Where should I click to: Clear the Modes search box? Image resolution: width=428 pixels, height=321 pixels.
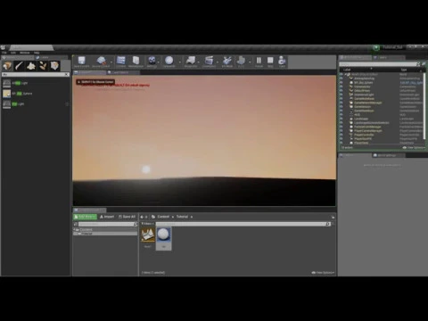pyautogui.click(x=67, y=74)
